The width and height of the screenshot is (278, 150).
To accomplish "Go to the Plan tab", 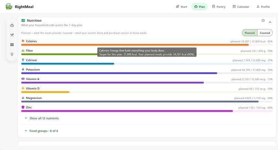I will pyautogui.click(x=199, y=7).
